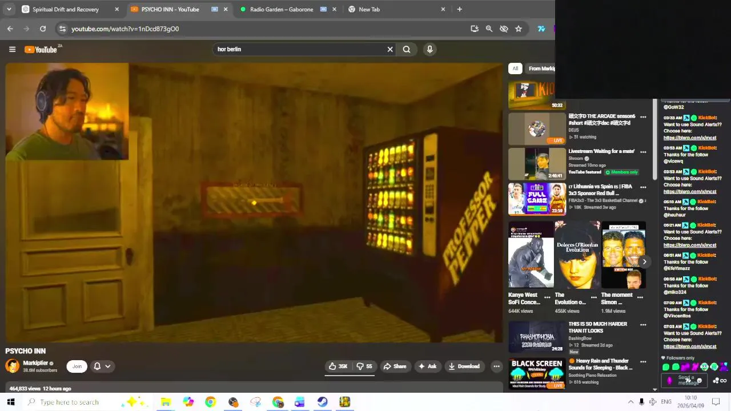Clear the search box text
The image size is (731, 411).
pos(390,49)
